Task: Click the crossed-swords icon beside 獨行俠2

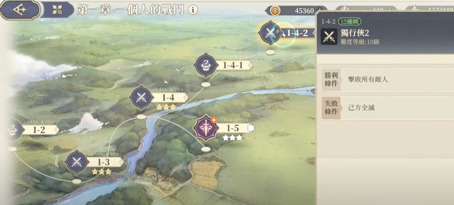Action: [329, 37]
